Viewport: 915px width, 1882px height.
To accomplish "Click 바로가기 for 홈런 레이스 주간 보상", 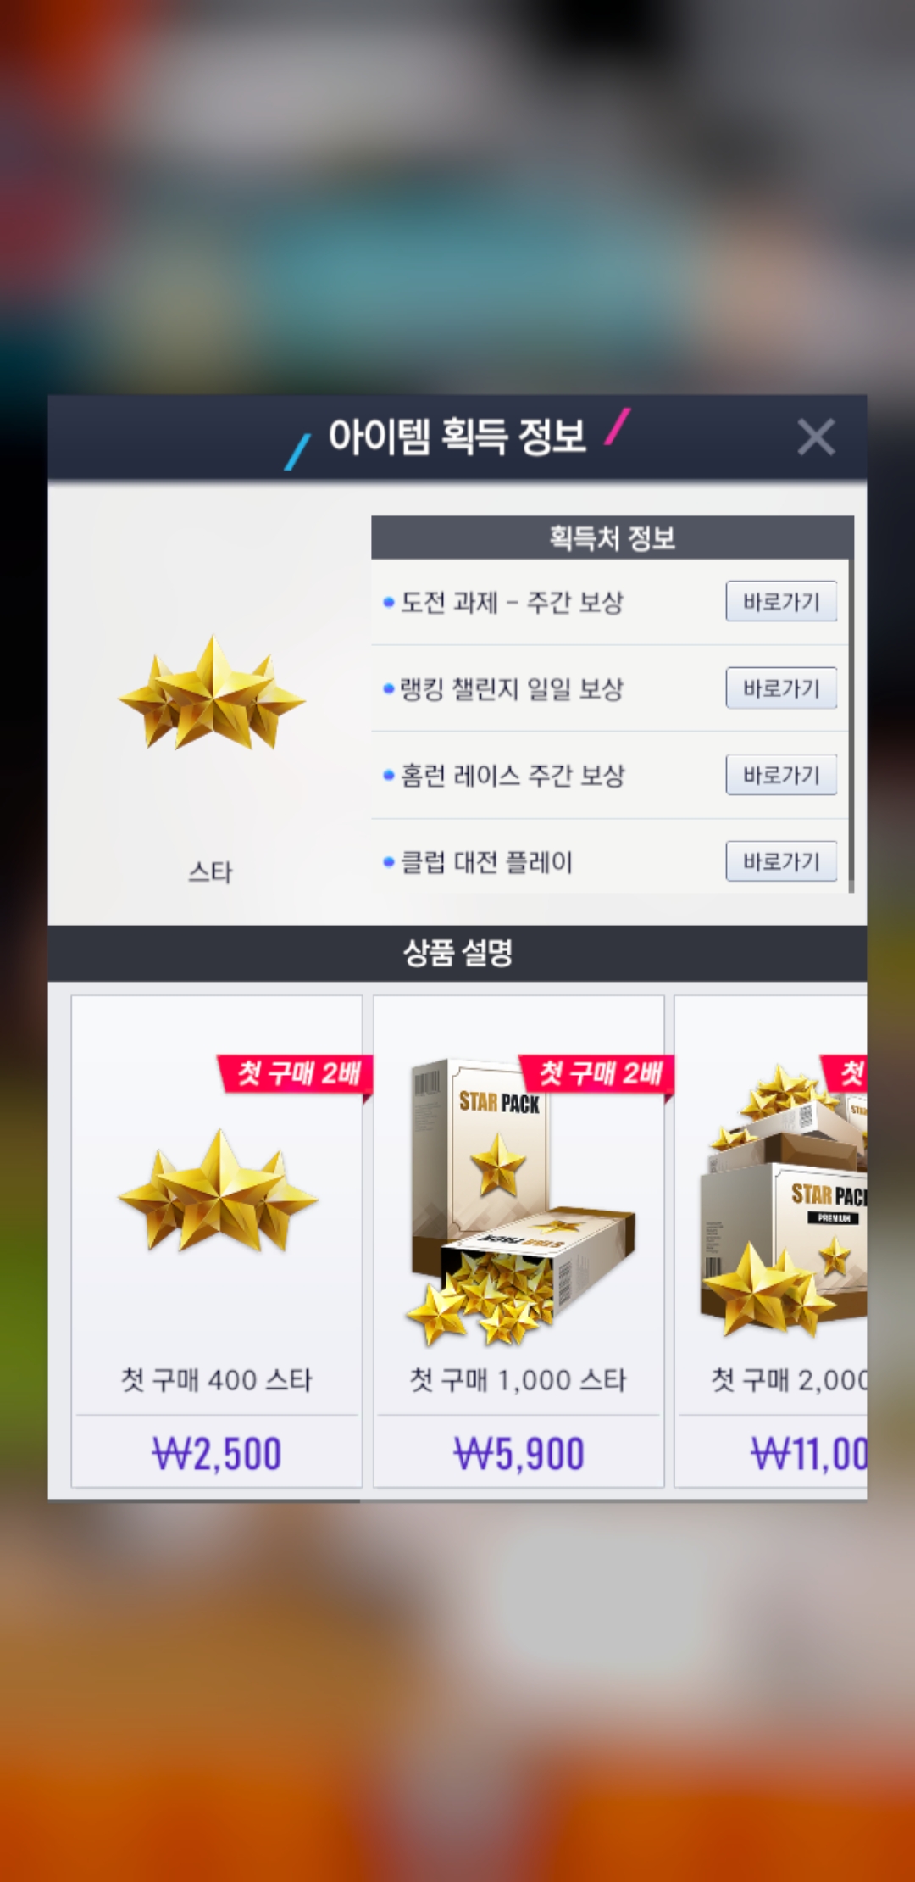I will [781, 775].
